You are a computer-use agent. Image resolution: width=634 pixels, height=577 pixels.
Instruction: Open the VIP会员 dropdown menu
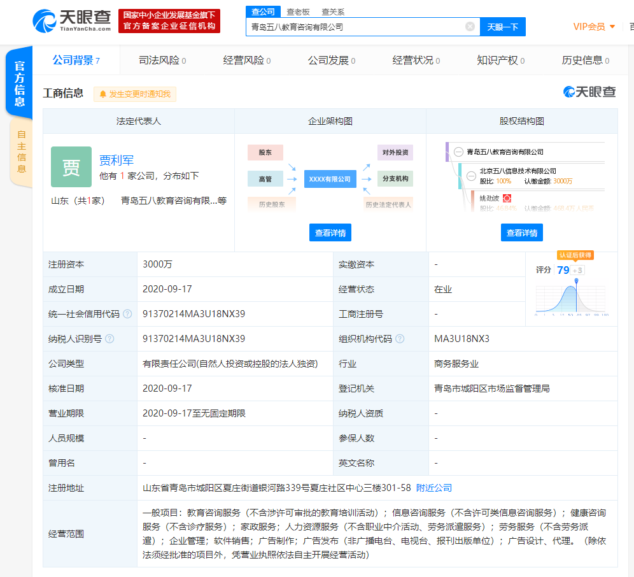[595, 27]
